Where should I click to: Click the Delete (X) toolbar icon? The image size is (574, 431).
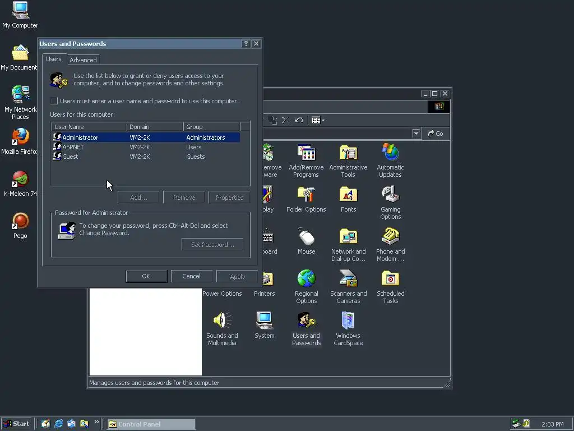click(285, 120)
